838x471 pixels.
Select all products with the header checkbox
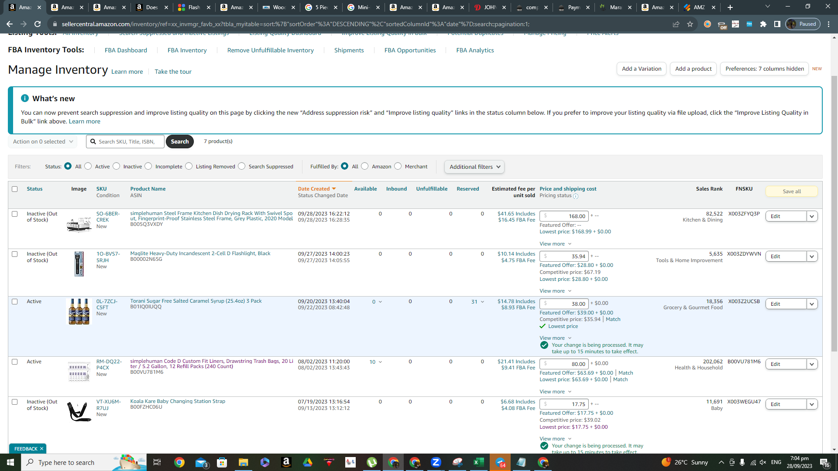click(15, 189)
